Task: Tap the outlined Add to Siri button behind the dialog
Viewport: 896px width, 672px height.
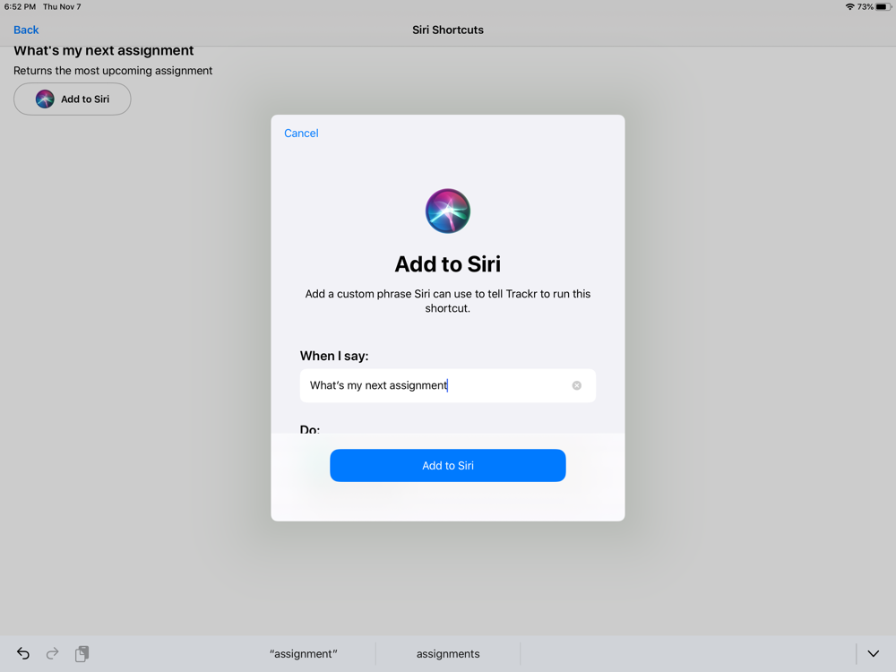Action: point(72,99)
